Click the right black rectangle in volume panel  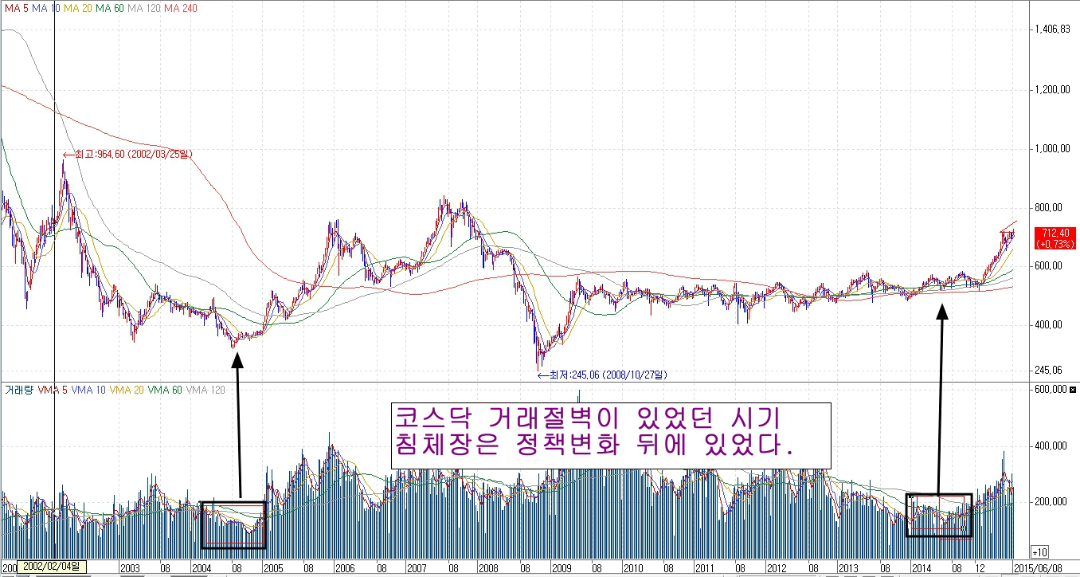pyautogui.click(x=940, y=515)
